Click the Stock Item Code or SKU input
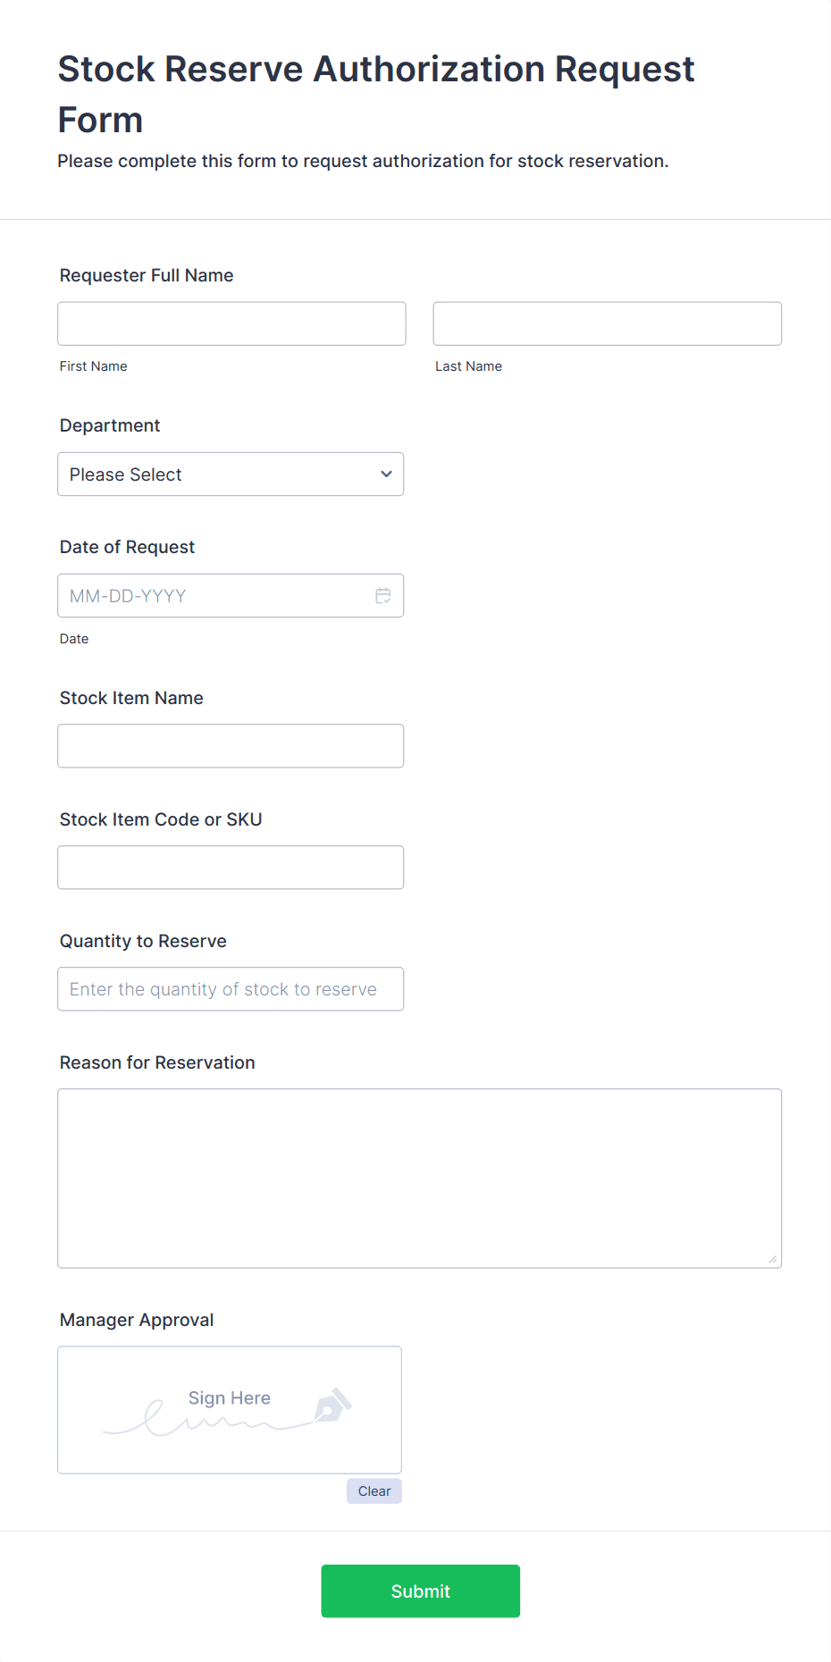The height and width of the screenshot is (1662, 831). point(231,868)
